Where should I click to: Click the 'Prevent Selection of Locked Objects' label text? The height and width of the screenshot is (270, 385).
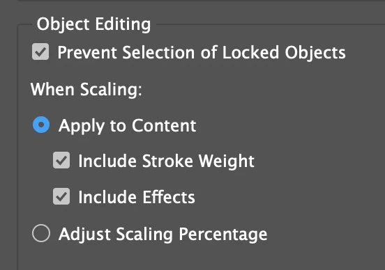[202, 53]
